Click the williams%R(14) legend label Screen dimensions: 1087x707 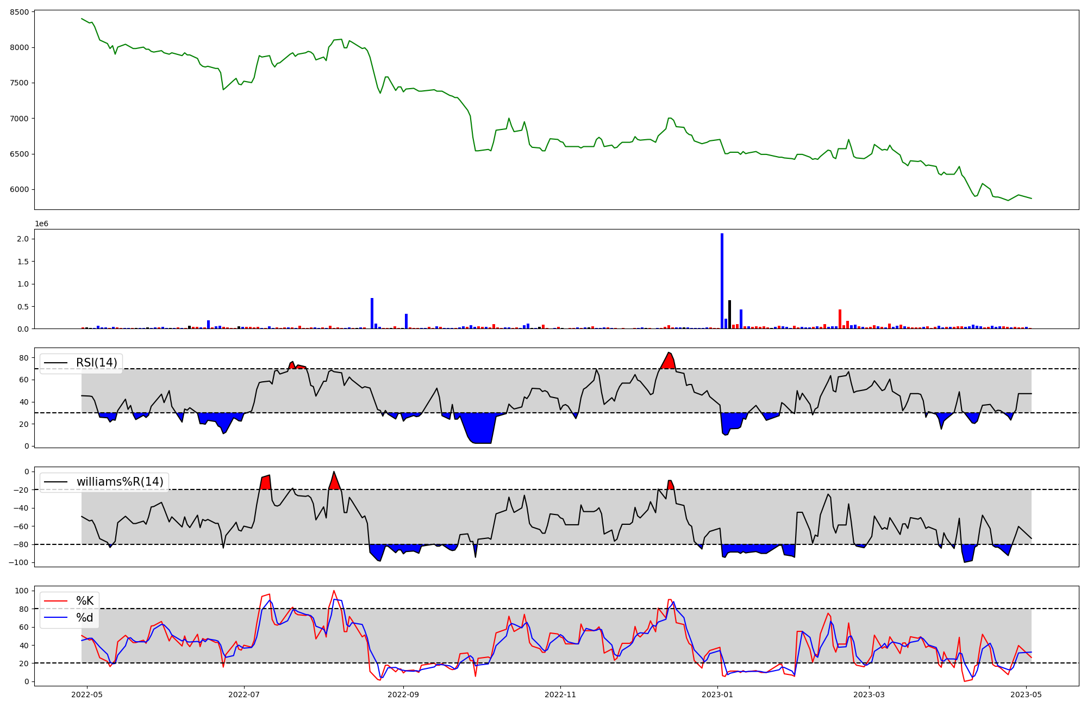(120, 482)
